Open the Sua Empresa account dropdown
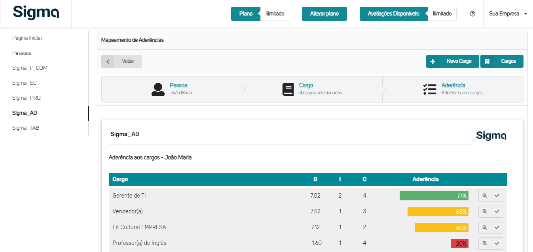 click(x=508, y=14)
